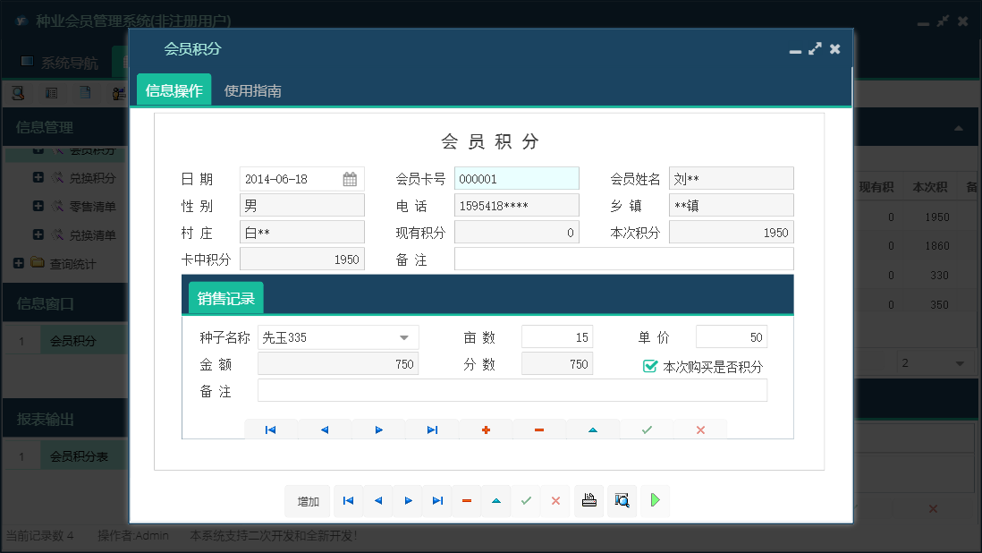Click the green run arrow icon
The height and width of the screenshot is (553, 982).
(x=654, y=501)
